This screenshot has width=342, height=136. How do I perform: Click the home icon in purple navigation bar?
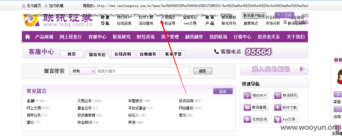coord(27,37)
